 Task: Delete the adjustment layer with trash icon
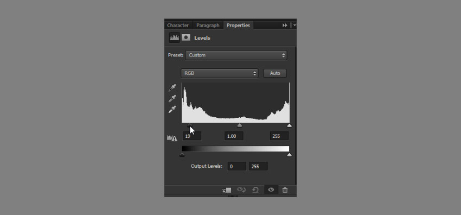click(x=285, y=190)
